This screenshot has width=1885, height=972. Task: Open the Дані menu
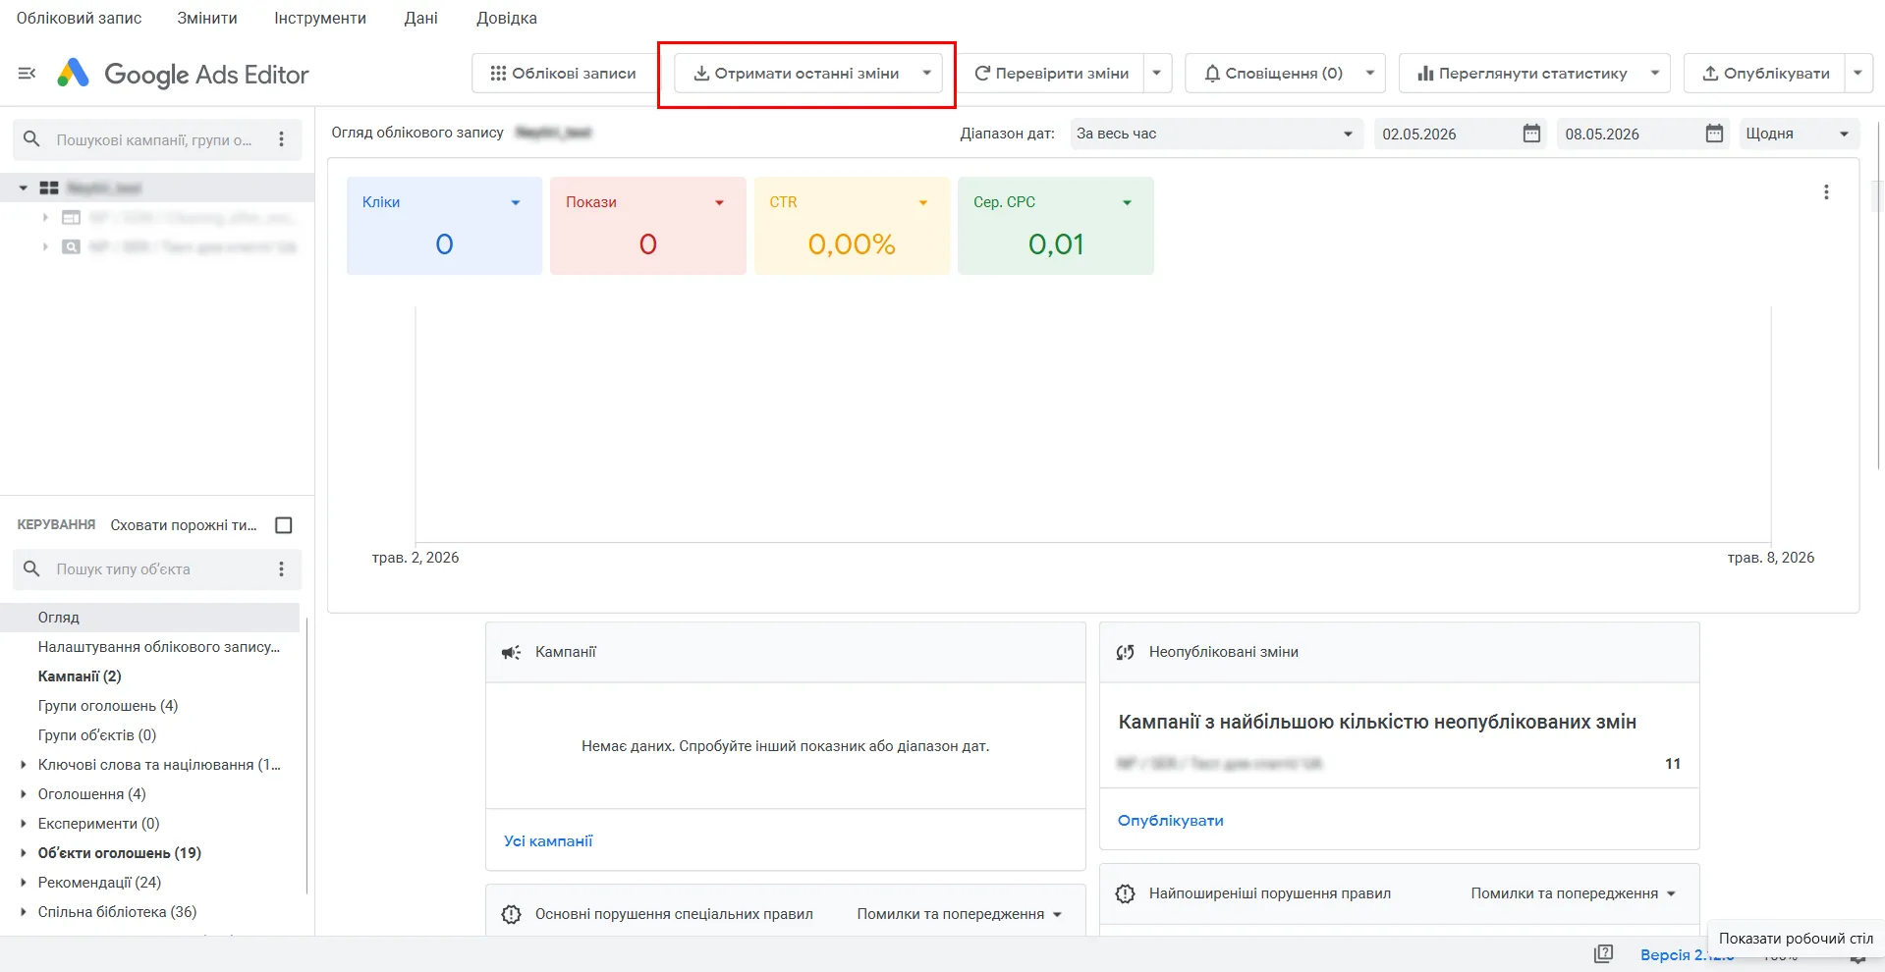[421, 18]
